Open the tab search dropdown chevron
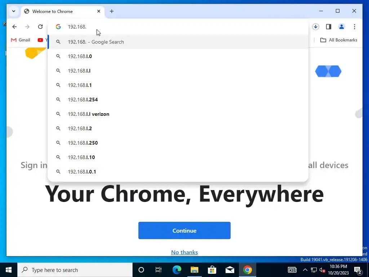 14,11
